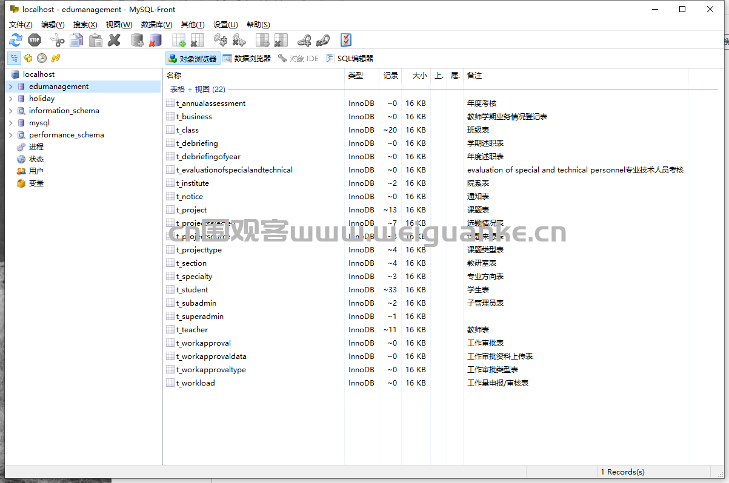The height and width of the screenshot is (483, 729).
Task: Click the New Database cylinder icon
Action: [138, 40]
